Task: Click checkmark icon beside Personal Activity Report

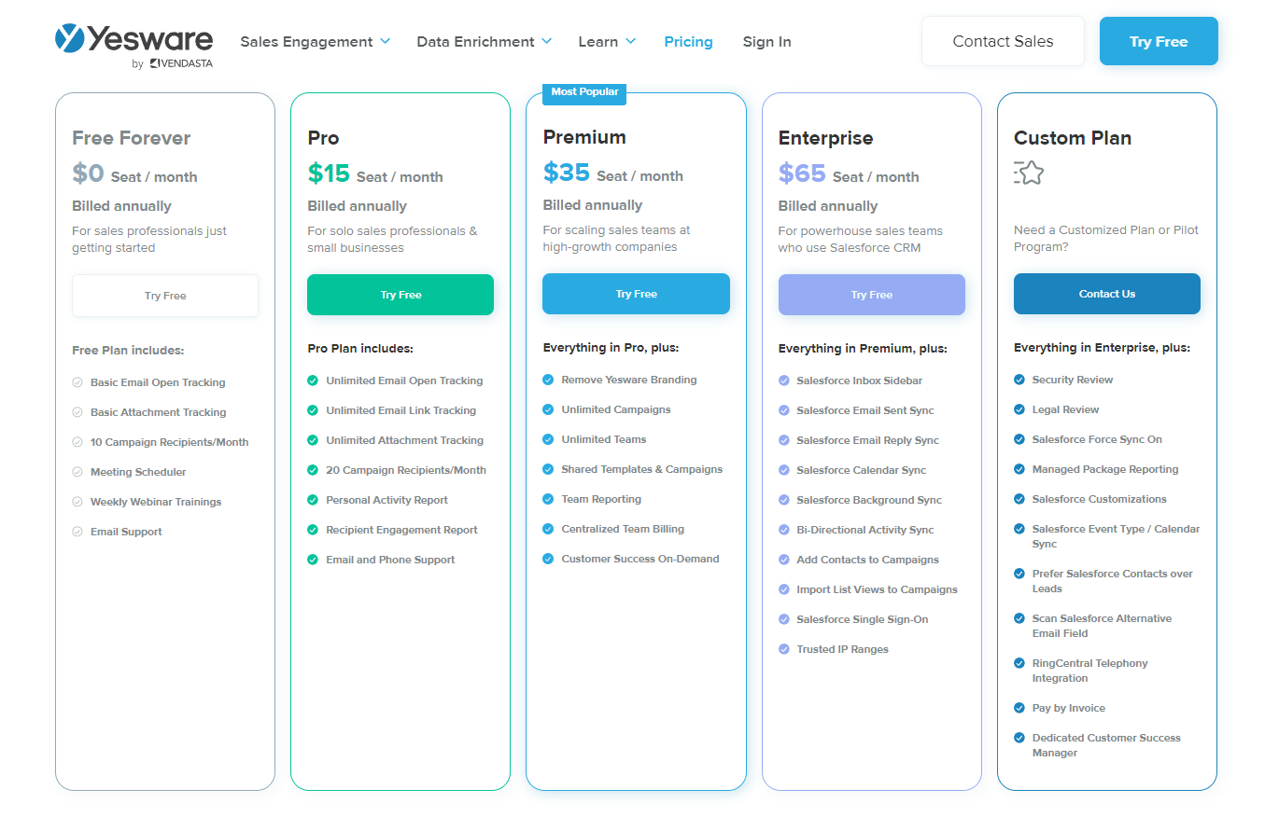Action: point(313,500)
